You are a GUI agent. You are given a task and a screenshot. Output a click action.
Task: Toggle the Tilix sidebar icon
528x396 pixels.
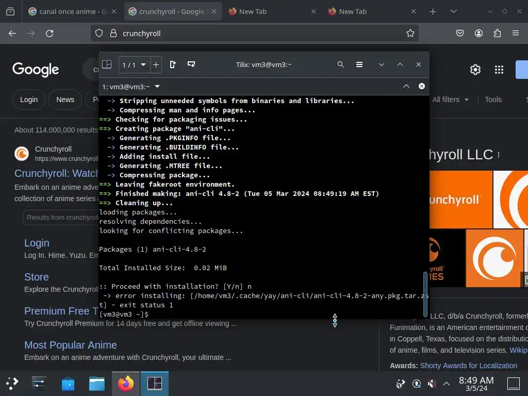(x=107, y=64)
